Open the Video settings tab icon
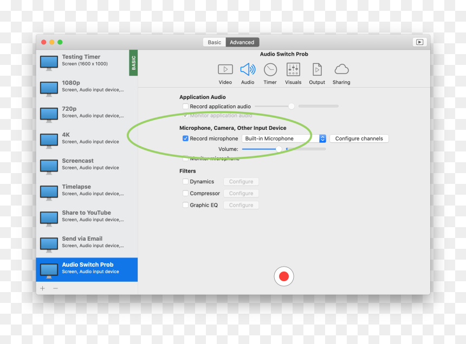Screen dimensions: 466x344 coord(225,69)
